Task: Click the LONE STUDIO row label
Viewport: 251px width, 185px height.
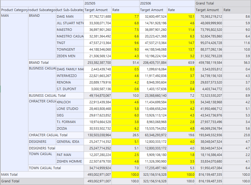Action: [70, 109]
